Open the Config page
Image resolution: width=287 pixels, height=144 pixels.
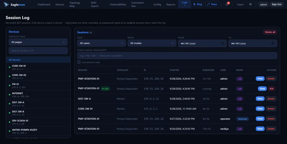(x=157, y=4)
